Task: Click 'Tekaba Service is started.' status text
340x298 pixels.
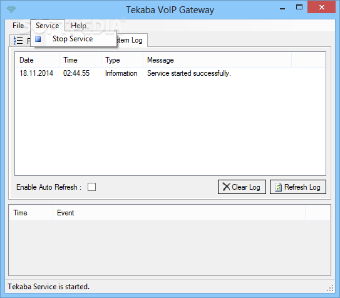Action: point(49,287)
